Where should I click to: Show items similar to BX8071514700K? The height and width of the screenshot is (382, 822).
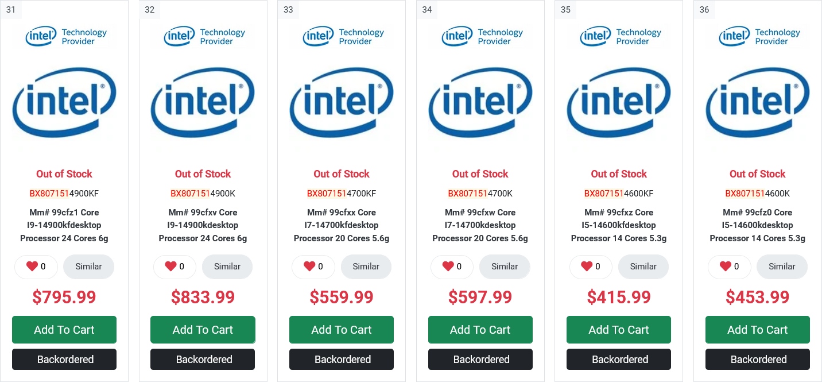pyautogui.click(x=505, y=267)
